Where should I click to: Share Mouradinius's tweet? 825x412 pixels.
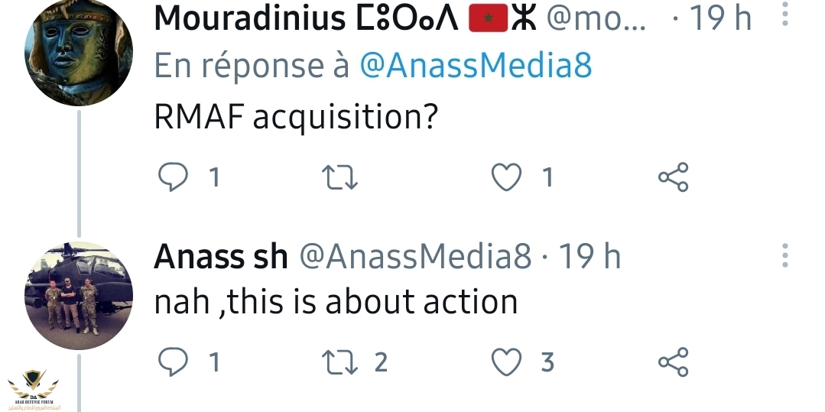coord(673,177)
